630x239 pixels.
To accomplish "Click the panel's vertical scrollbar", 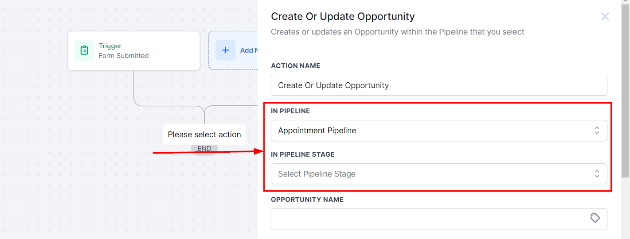I will tap(625, 89).
